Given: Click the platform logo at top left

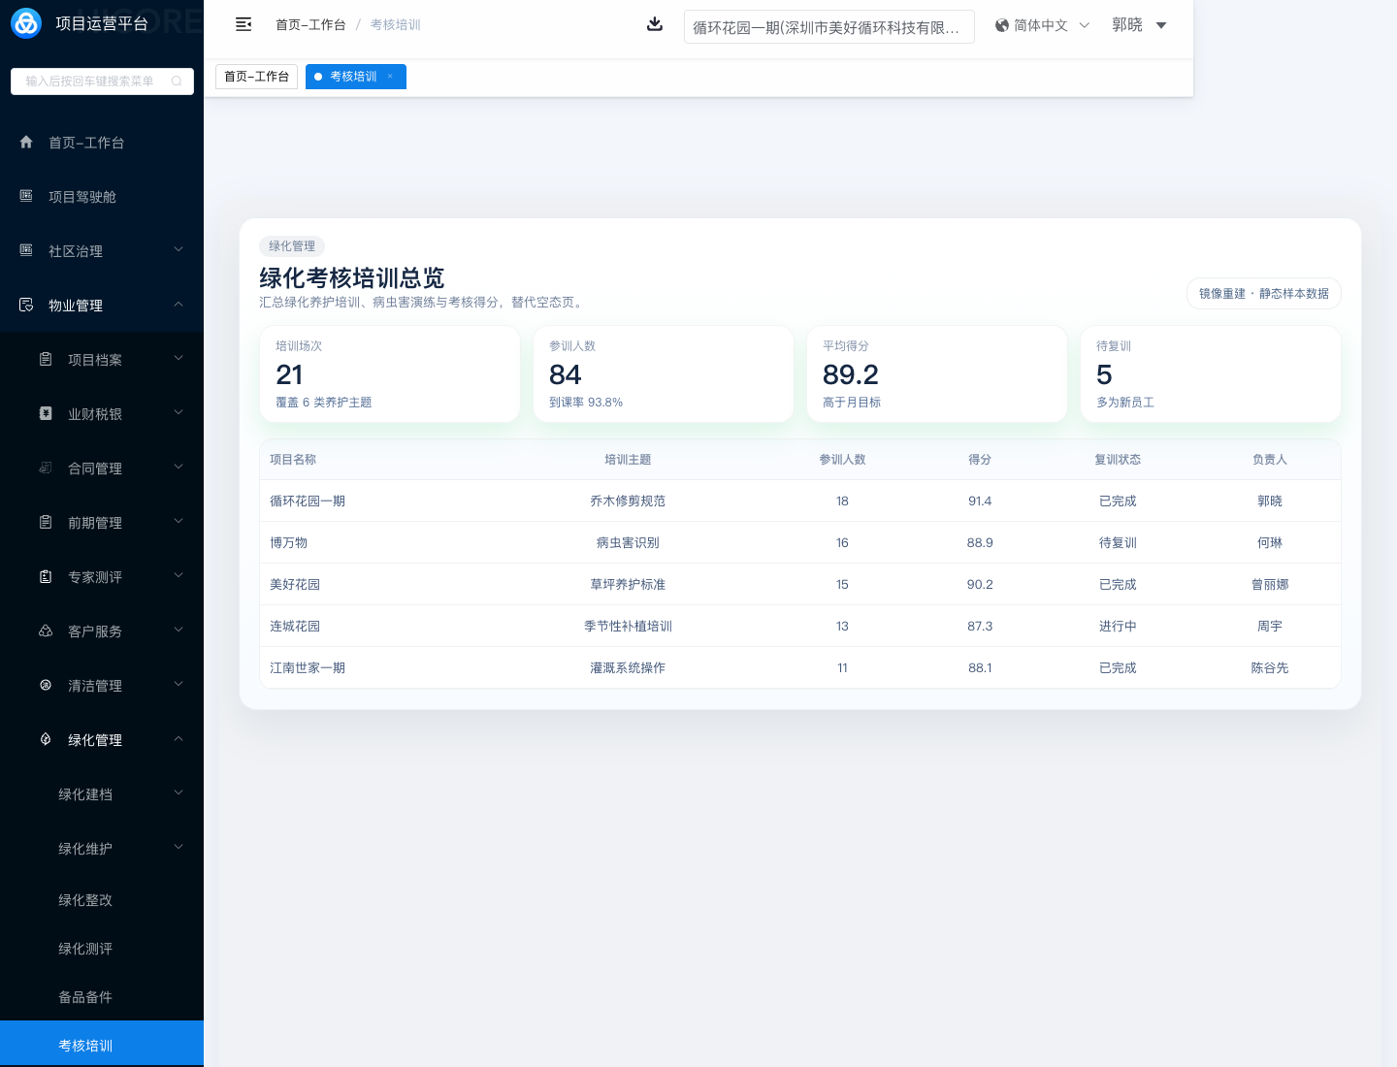Looking at the screenshot, I should 26,23.
